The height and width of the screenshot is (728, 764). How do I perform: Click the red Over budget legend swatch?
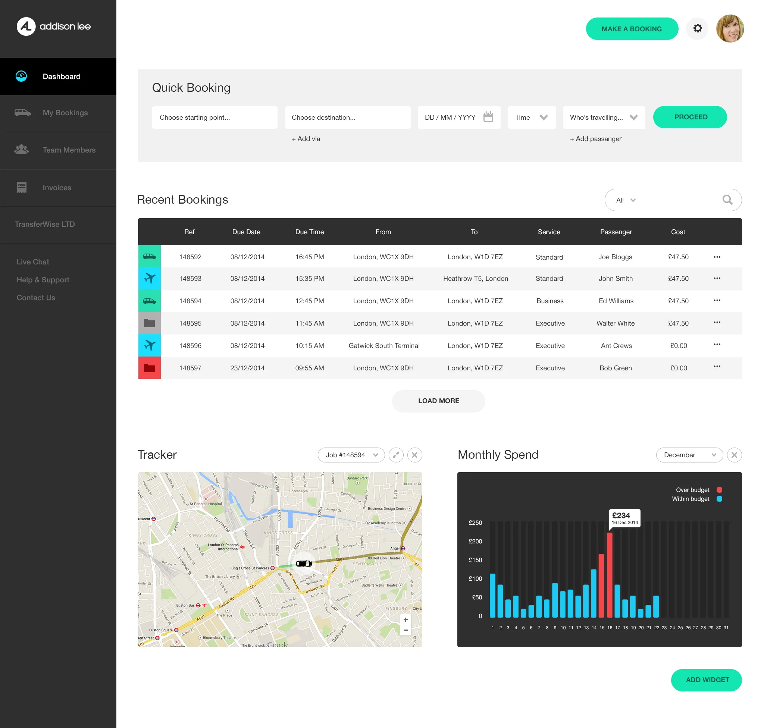point(719,490)
